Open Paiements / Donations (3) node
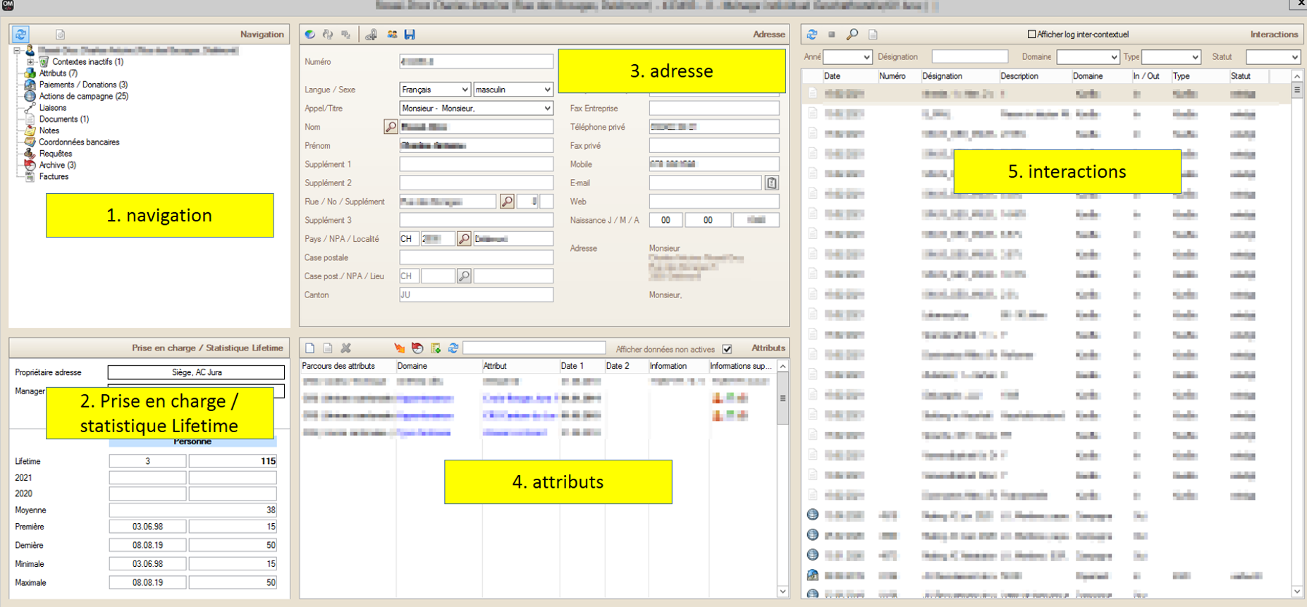Screen dimensions: 1307x607 click(x=83, y=85)
